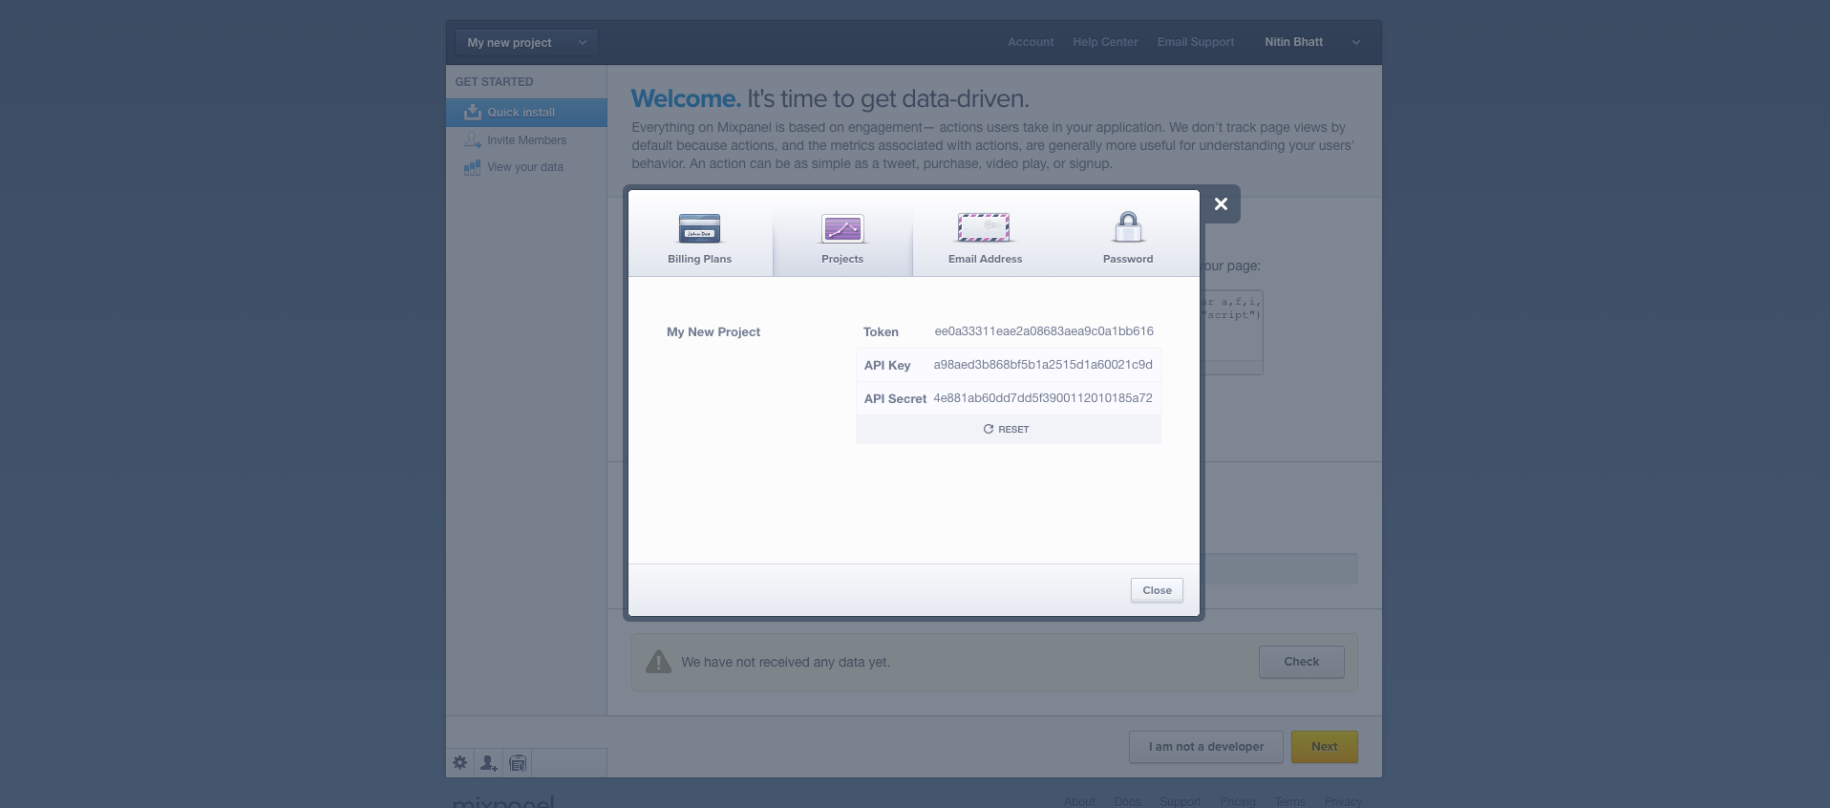Open View your data in sidebar
The height and width of the screenshot is (808, 1830).
(x=526, y=167)
